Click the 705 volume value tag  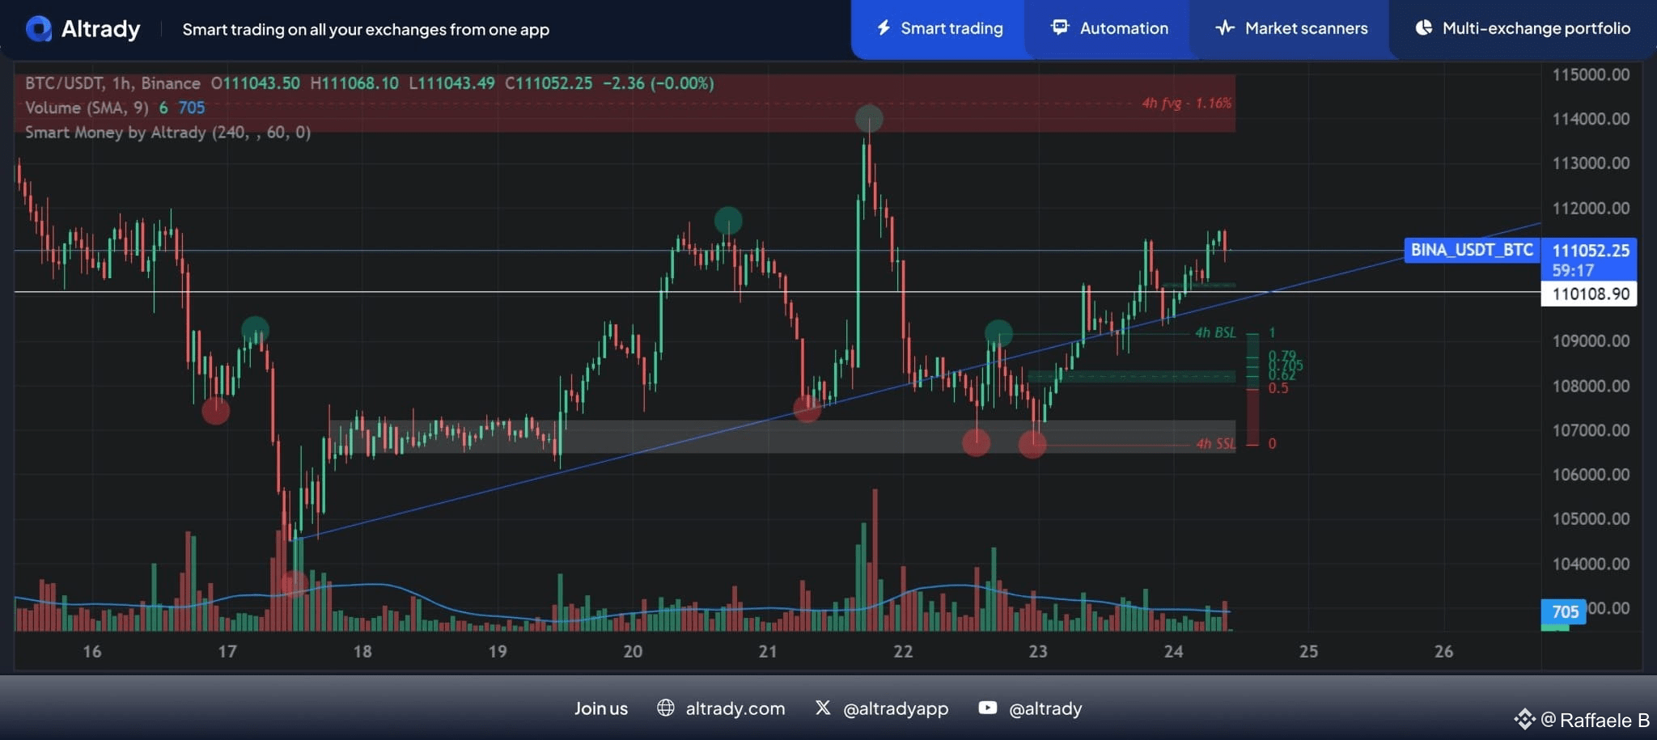(1565, 612)
